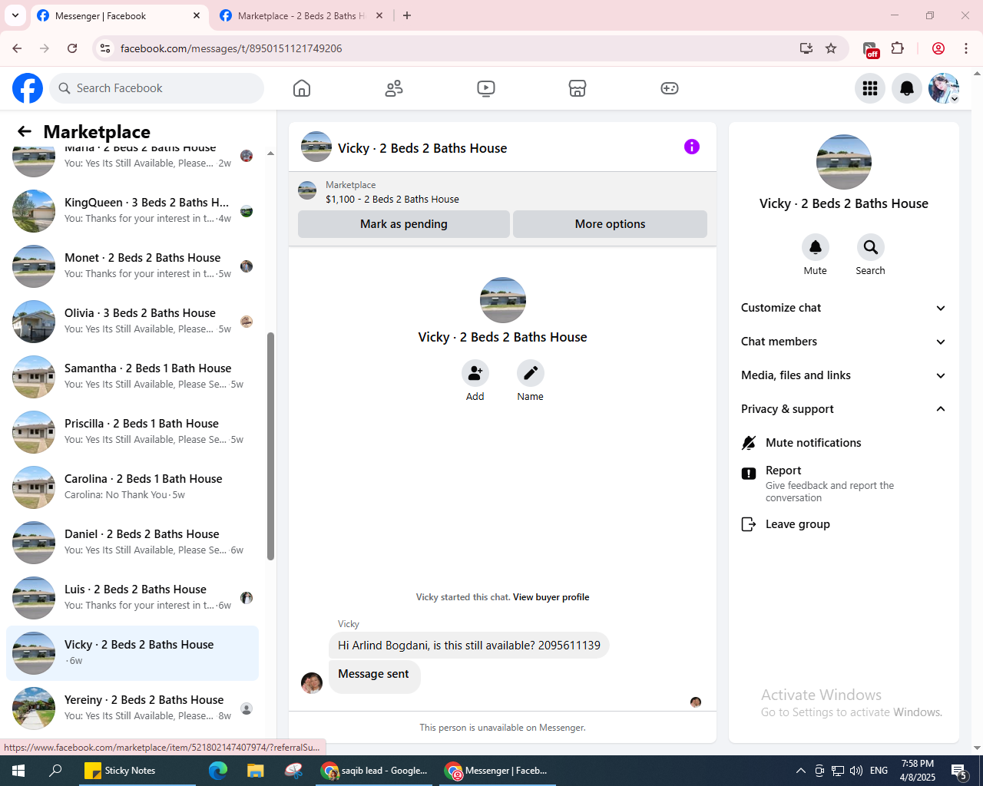Open Video (Watch) icon in top navigation
983x786 pixels.
coord(486,88)
